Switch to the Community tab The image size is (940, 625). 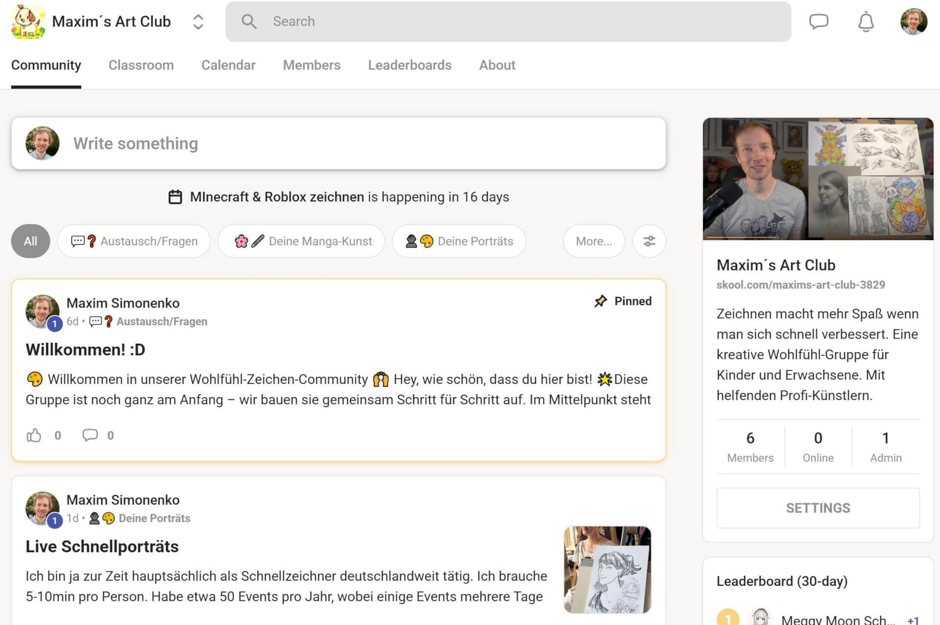coord(46,65)
